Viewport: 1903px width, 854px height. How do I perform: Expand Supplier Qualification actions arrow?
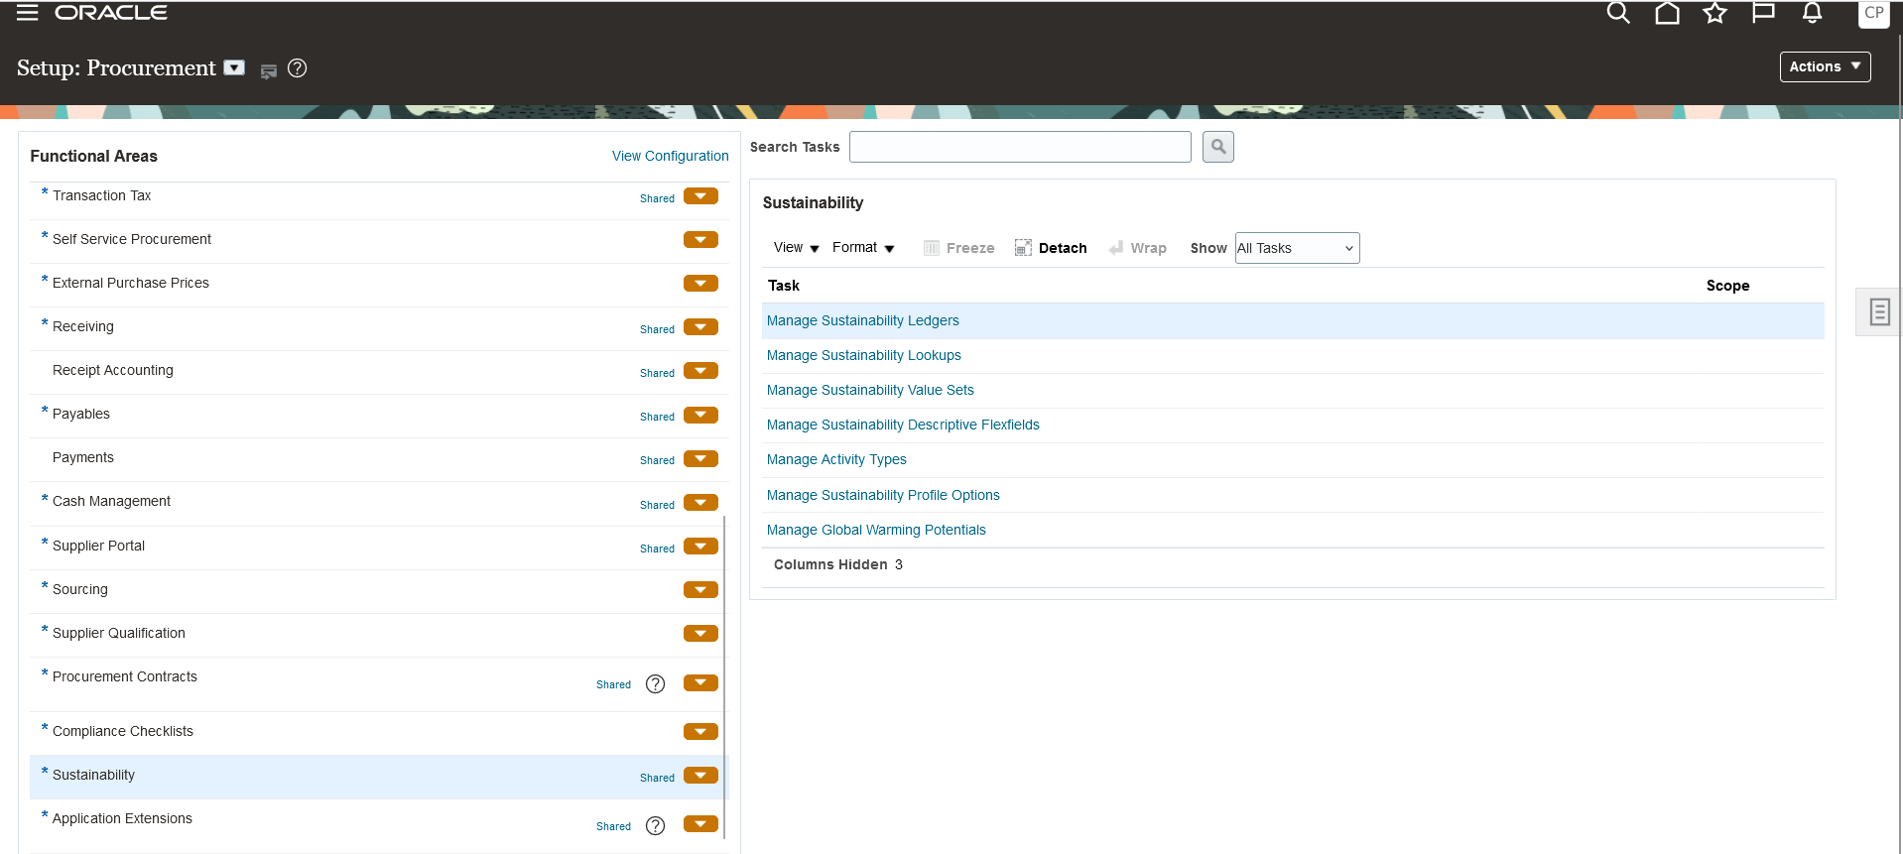pos(700,634)
